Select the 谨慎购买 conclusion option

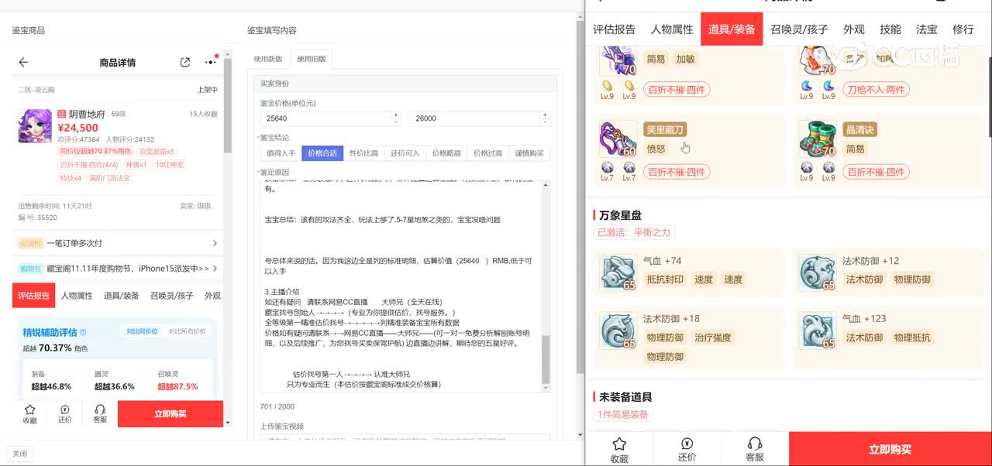tap(529, 153)
